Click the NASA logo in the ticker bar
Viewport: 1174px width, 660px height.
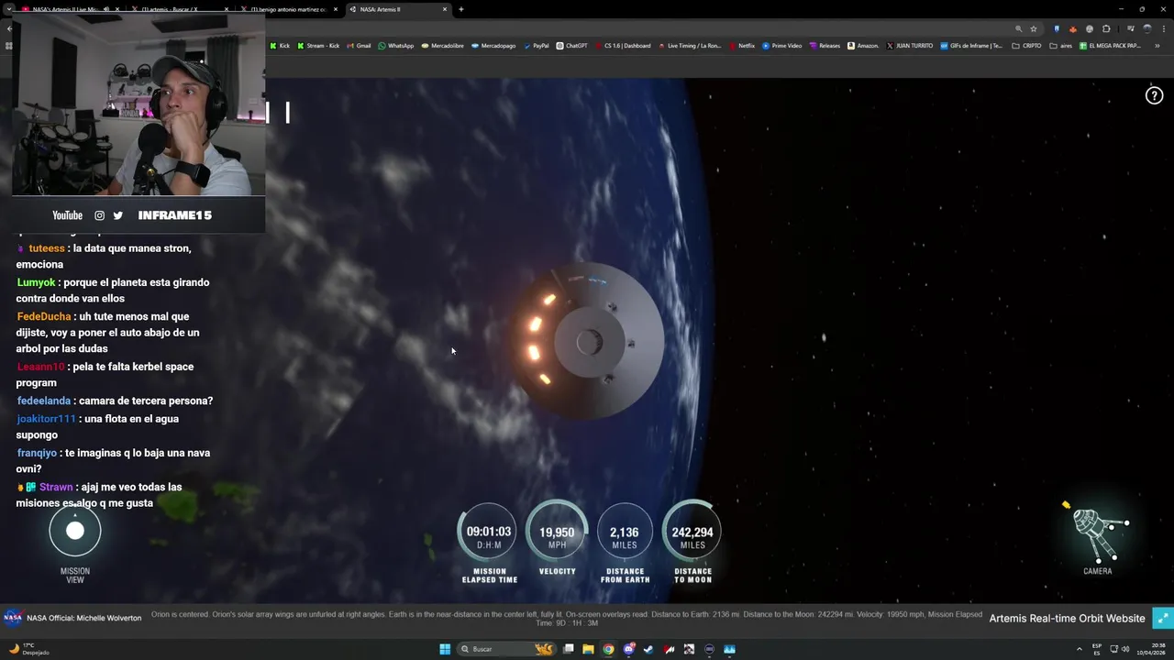click(x=13, y=618)
